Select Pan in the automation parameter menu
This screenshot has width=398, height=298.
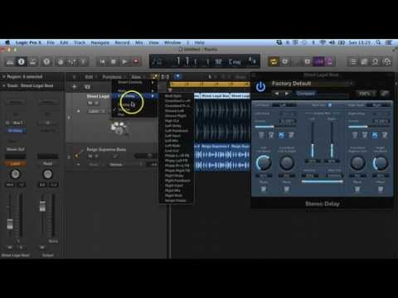134,114
